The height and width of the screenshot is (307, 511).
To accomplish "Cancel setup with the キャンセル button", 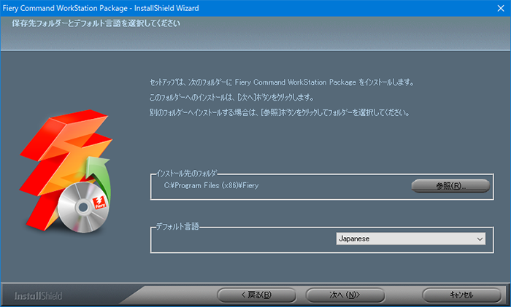I will click(461, 295).
